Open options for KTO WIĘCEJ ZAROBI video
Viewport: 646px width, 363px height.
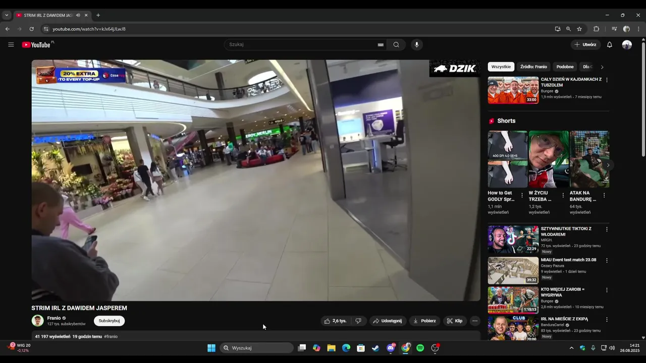607,290
